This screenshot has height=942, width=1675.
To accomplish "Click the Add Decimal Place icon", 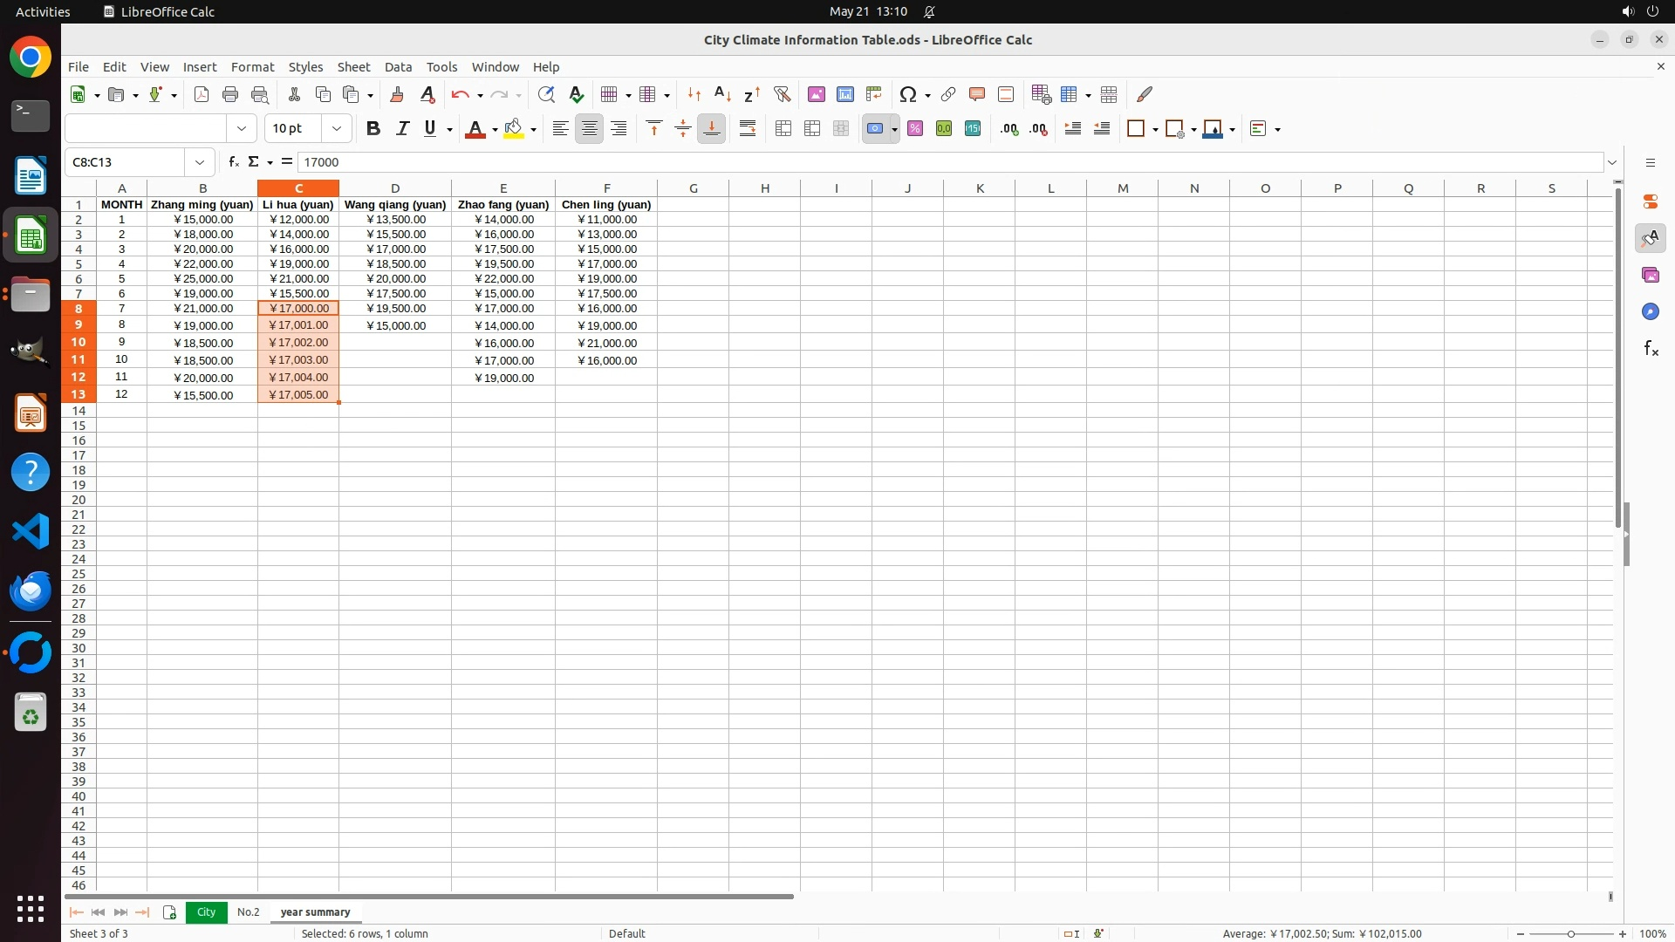I will (1009, 129).
